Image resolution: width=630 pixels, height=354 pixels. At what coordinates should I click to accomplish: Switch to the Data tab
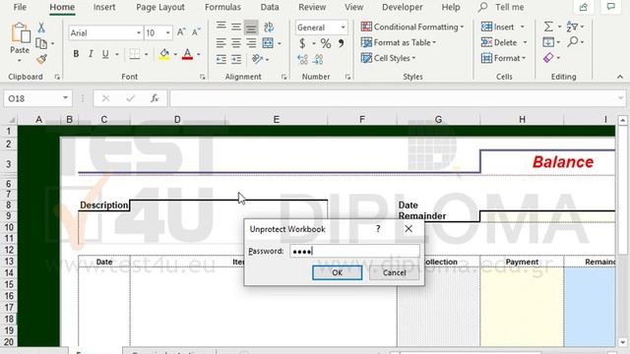point(269,7)
